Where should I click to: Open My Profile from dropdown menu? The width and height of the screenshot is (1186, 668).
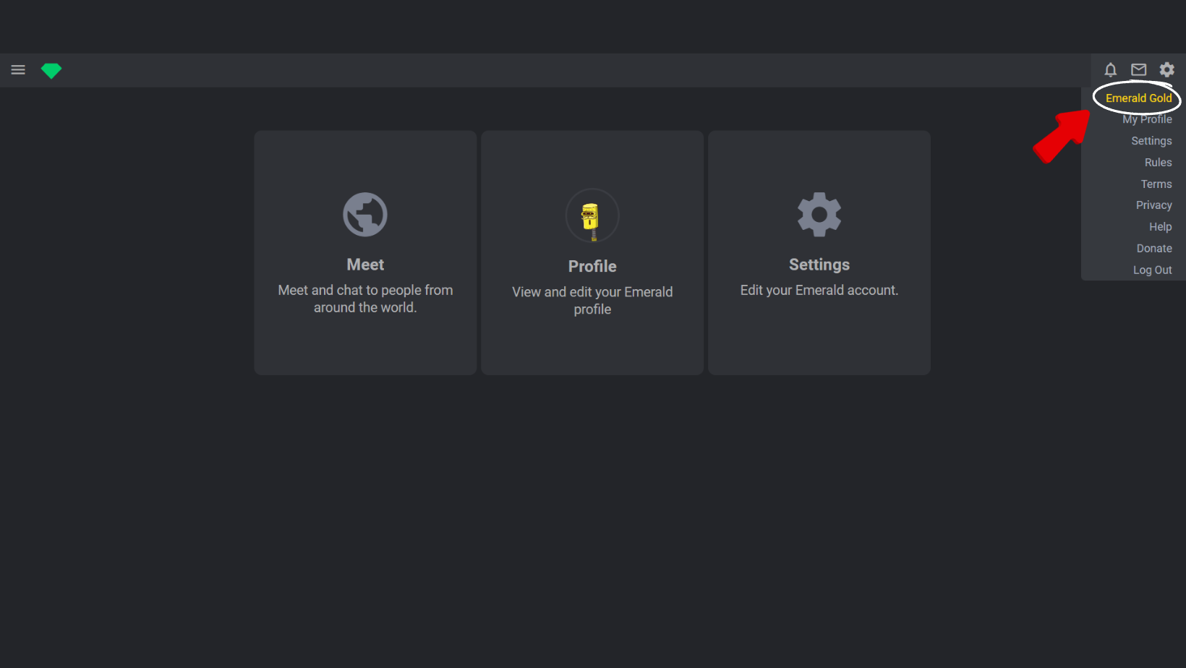click(1147, 120)
